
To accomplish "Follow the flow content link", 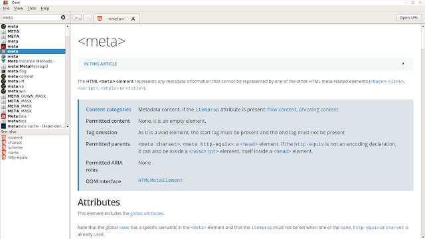I will [x=282, y=110].
